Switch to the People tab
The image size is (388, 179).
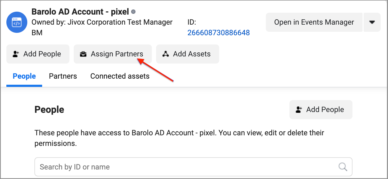click(x=24, y=76)
